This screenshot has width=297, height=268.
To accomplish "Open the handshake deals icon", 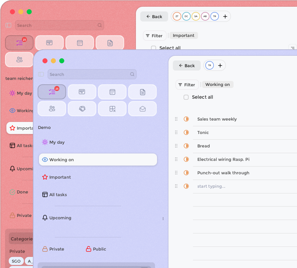I will coord(82,108).
